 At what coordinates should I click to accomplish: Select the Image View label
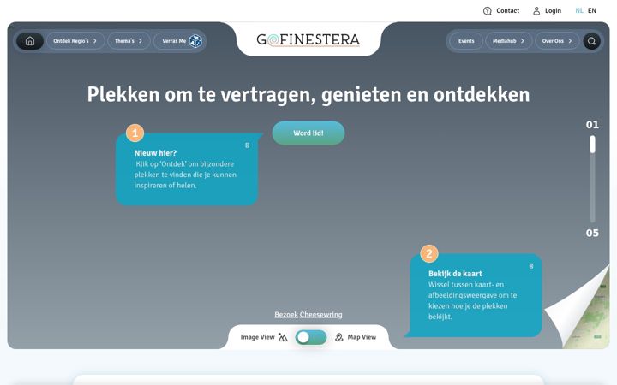pos(257,337)
